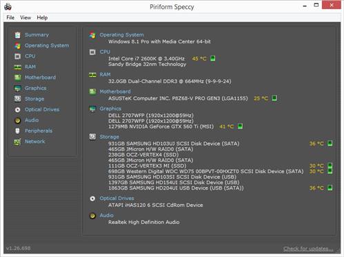344x257 pixels.
Task: Go to the Summary section
Action: point(37,35)
